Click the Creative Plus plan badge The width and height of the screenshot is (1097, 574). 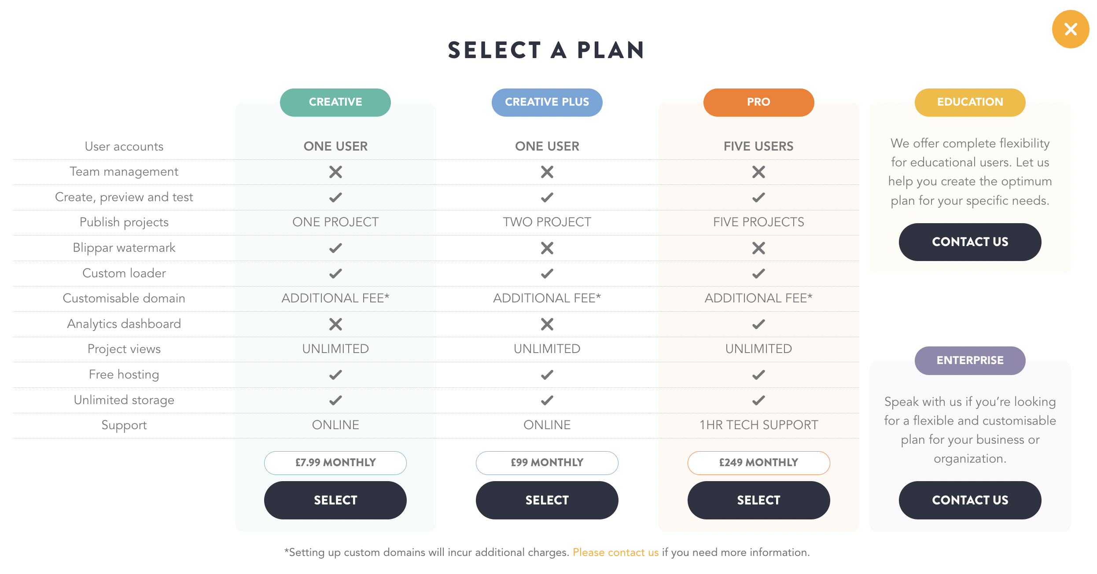coord(547,102)
